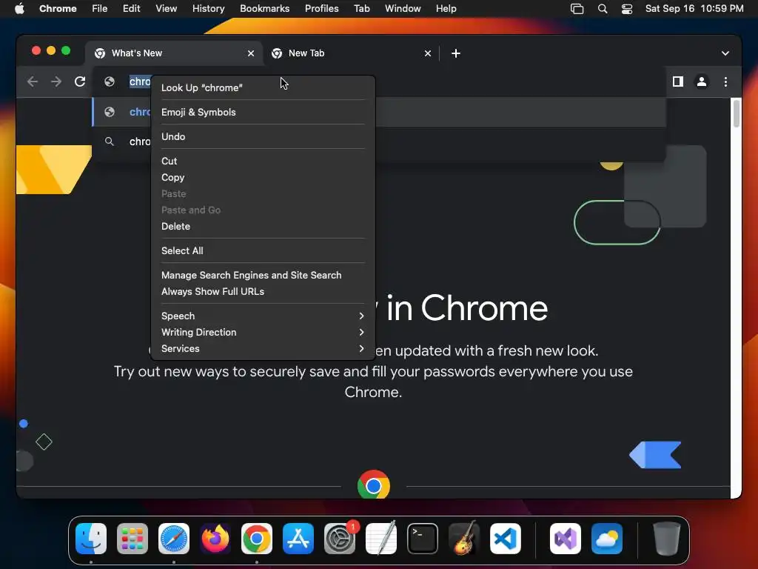Open the View menu in menu bar
Viewport: 758px width, 569px height.
coord(167,9)
